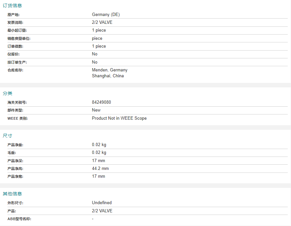Click the 产品净重 label

pyautogui.click(x=15, y=145)
